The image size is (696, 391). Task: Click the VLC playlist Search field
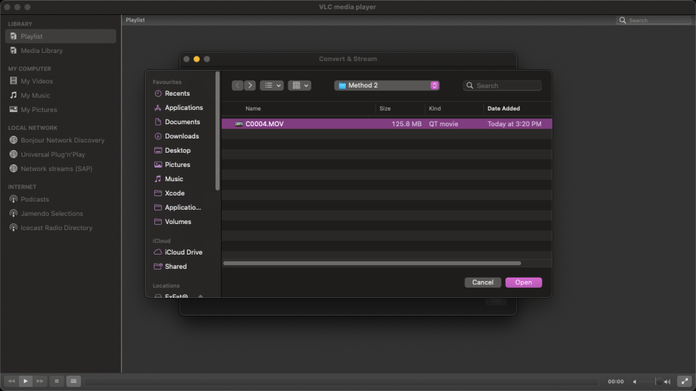point(654,20)
